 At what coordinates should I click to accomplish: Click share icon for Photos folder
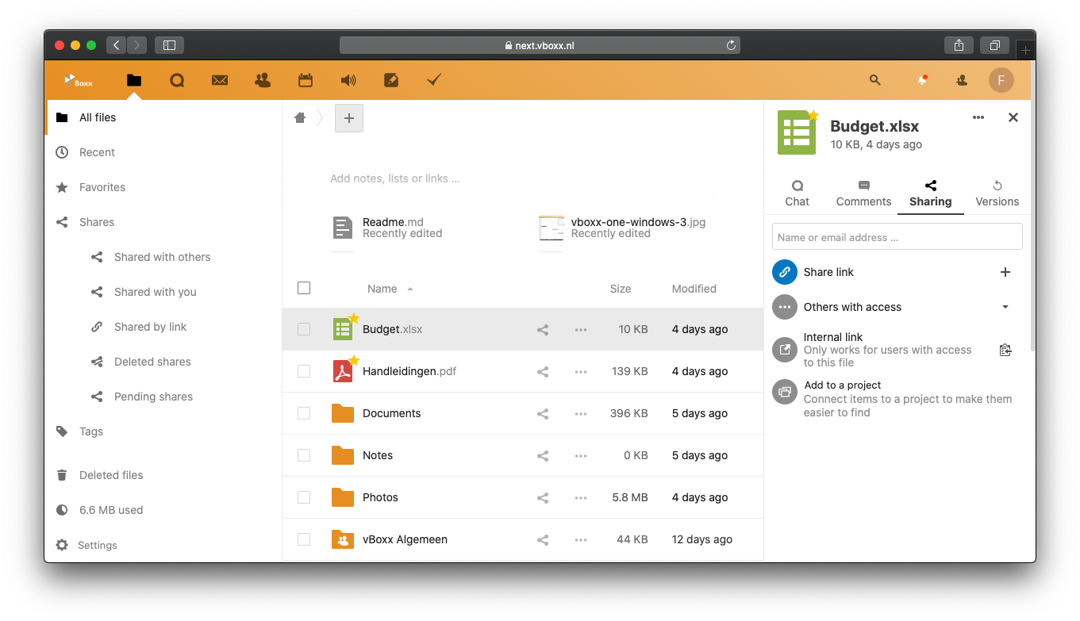click(x=543, y=498)
